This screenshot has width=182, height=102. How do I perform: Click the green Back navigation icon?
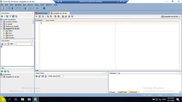coord(25,8)
